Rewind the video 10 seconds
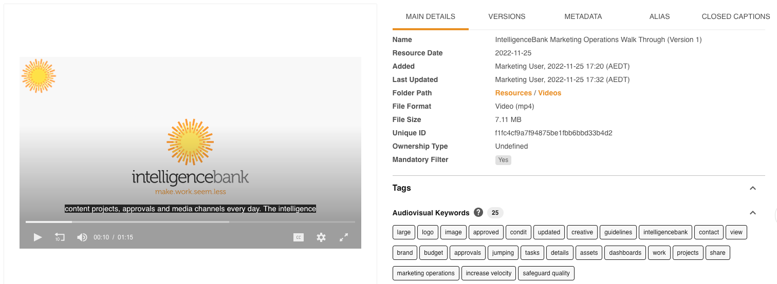The height and width of the screenshot is (284, 777). [x=60, y=237]
